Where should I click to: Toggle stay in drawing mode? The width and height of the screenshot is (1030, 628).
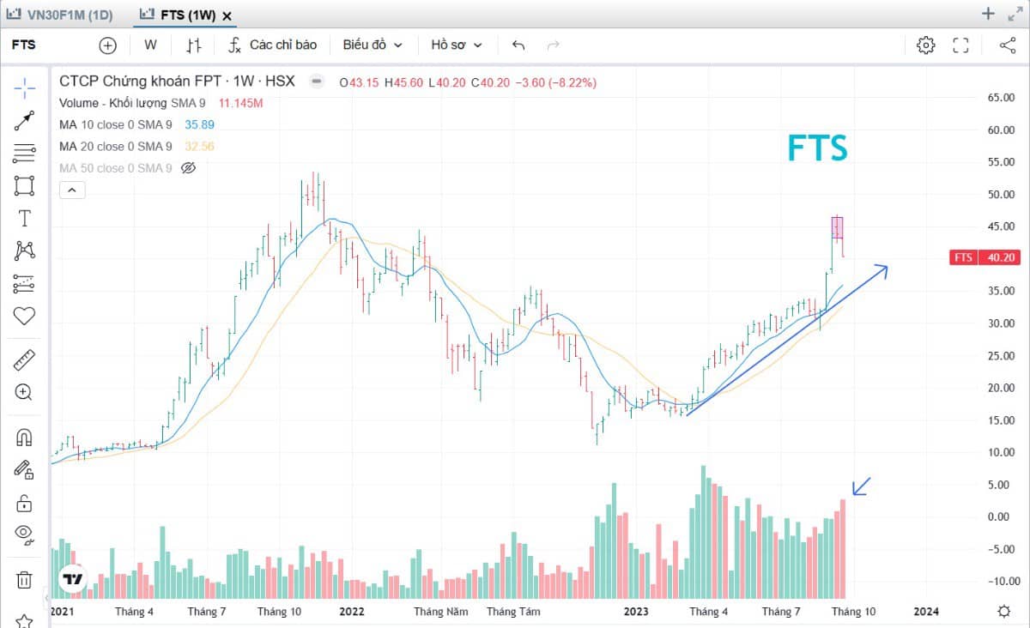24,470
